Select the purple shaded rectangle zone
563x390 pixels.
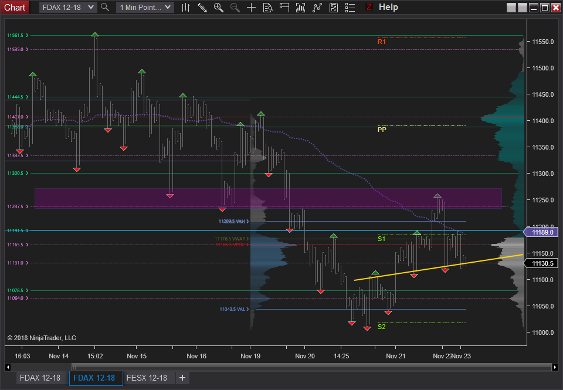pos(268,198)
